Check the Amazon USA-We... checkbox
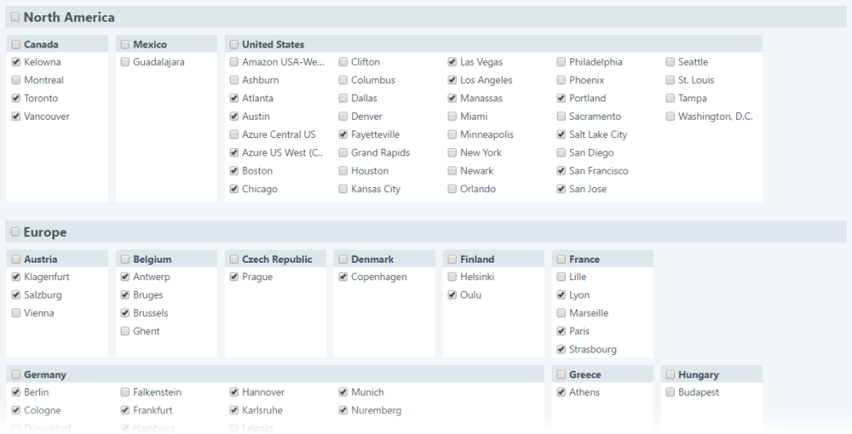 pyautogui.click(x=234, y=62)
